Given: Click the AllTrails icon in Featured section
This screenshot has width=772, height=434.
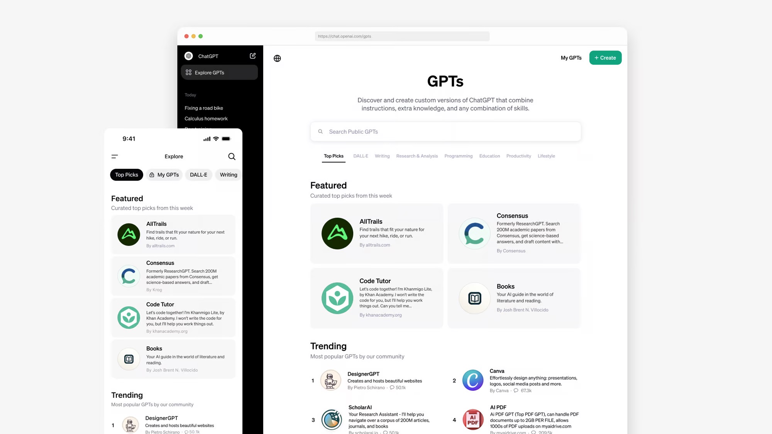Looking at the screenshot, I should (x=337, y=233).
